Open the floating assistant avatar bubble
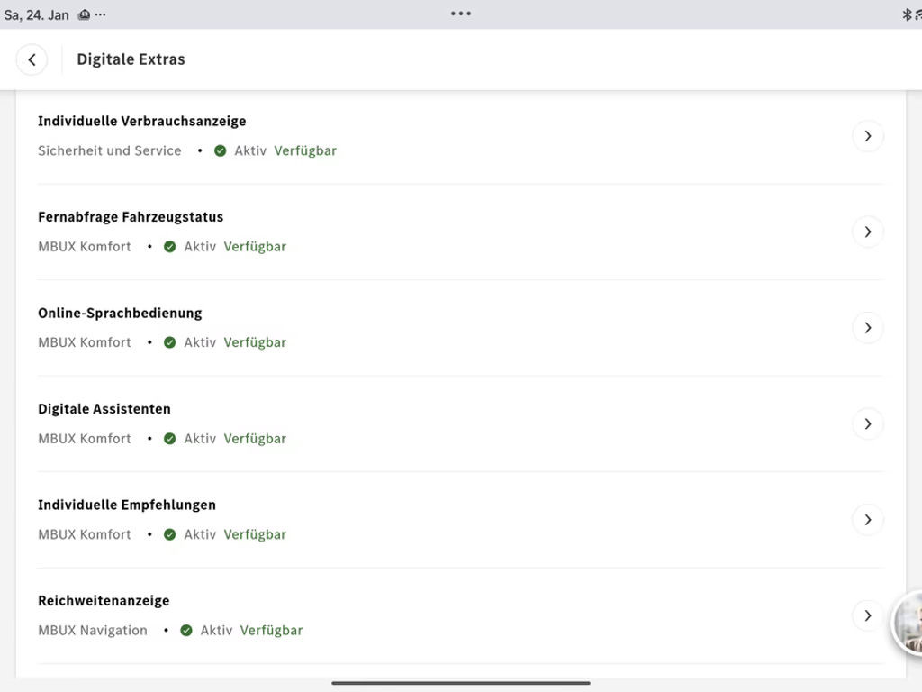Image resolution: width=922 pixels, height=692 pixels. pyautogui.click(x=909, y=623)
